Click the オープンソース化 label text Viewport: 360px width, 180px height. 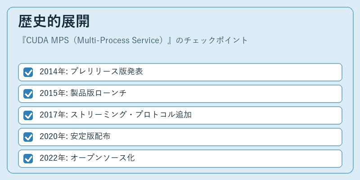[x=103, y=158]
